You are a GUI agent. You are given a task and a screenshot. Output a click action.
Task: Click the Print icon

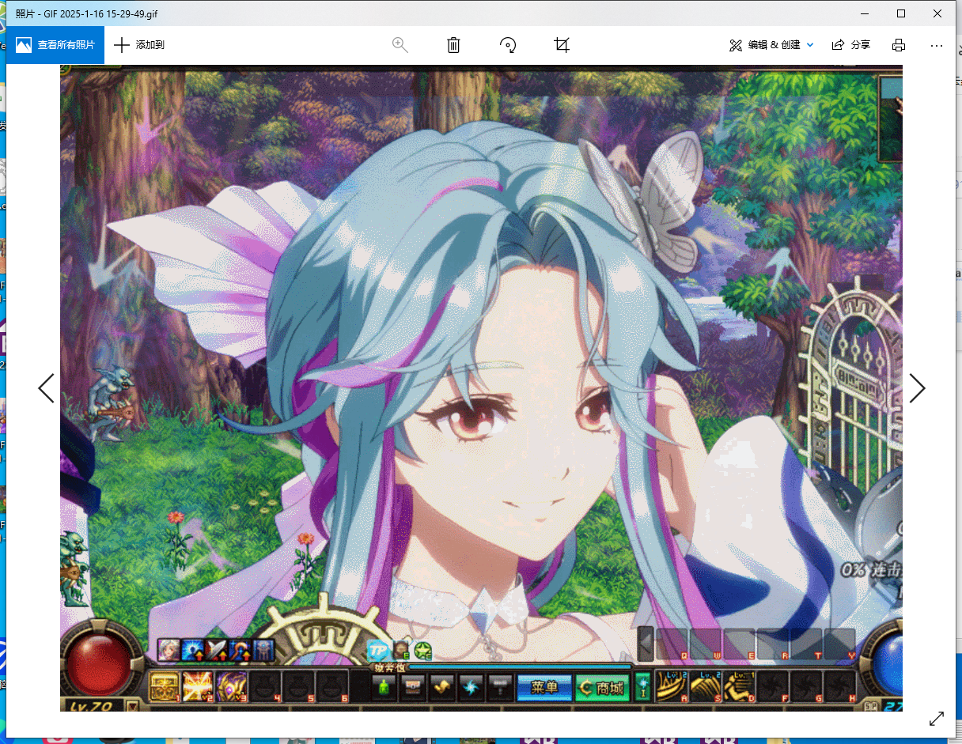899,45
